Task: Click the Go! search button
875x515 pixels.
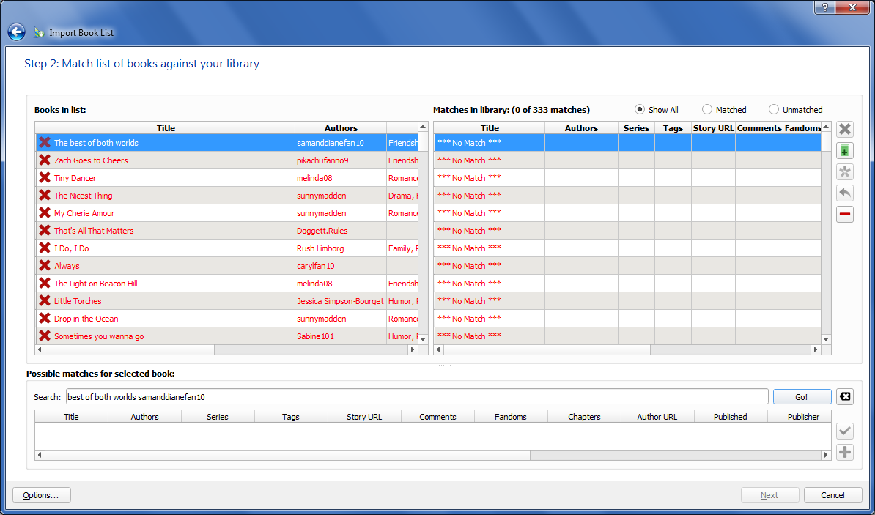Action: (802, 397)
